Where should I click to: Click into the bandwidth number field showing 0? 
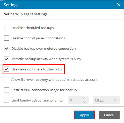tap(75, 100)
